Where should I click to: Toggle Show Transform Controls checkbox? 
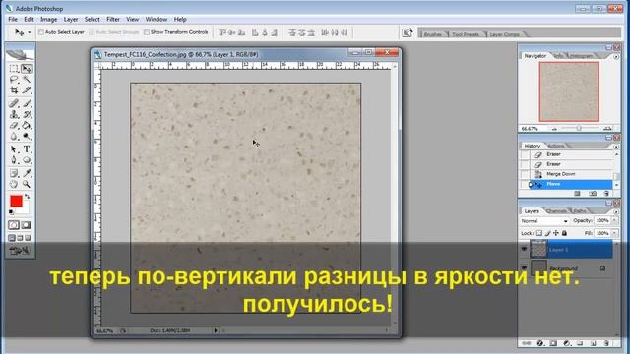click(x=147, y=32)
